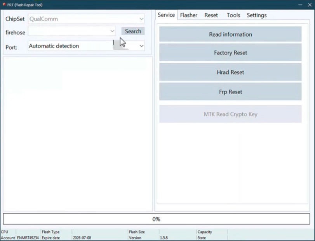
Task: Select the Reset tab
Action: pyautogui.click(x=211, y=15)
